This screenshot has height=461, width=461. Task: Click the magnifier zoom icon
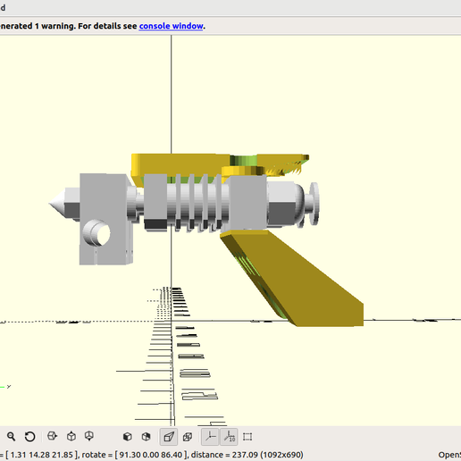point(11,437)
